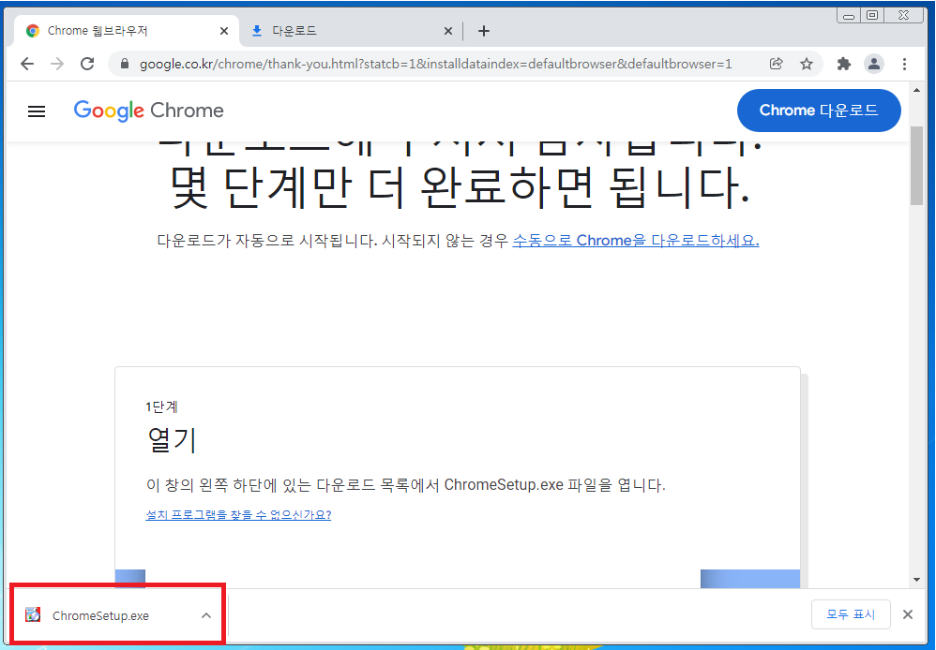Click the forward navigation arrow

click(x=57, y=64)
